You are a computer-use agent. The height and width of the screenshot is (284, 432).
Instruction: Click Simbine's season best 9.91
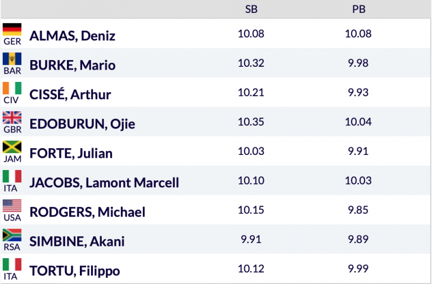251,239
